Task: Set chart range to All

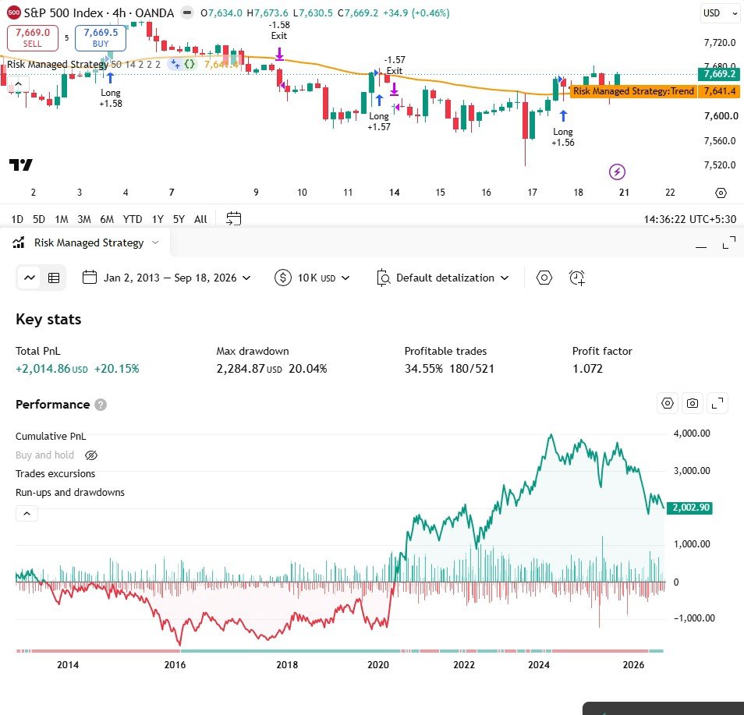Action: pos(200,219)
